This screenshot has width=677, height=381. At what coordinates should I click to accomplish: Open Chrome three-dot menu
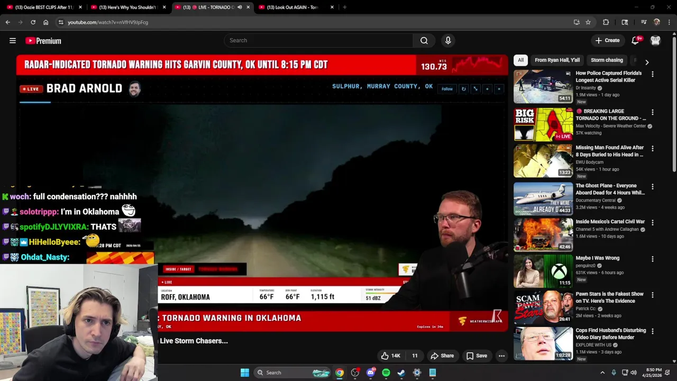(670, 22)
